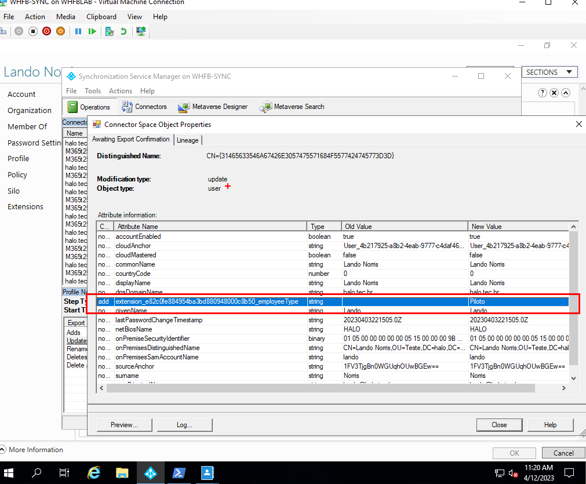This screenshot has width=586, height=484.
Task: Sort by Attribute Name column header
Action: point(210,227)
